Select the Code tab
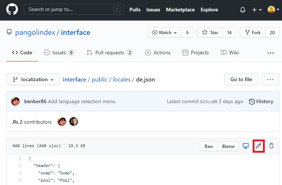 pyautogui.click(x=22, y=52)
